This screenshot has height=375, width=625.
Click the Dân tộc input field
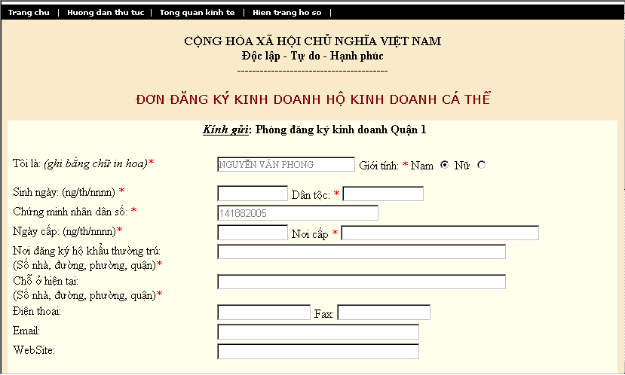(x=383, y=194)
